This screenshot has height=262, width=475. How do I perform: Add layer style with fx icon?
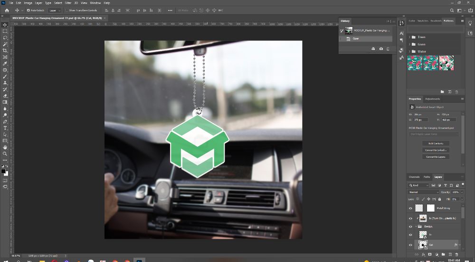pyautogui.click(x=424, y=255)
